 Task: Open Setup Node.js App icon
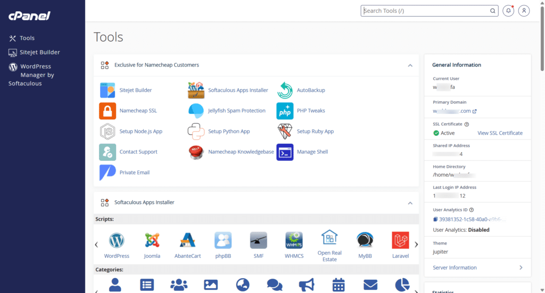(108, 132)
